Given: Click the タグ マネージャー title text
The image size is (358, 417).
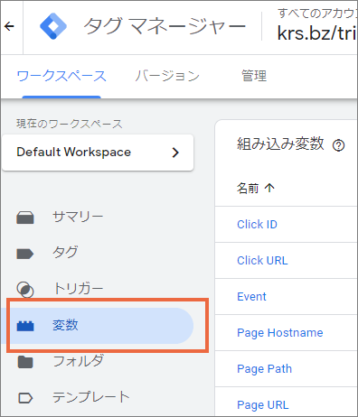Looking at the screenshot, I should tap(165, 26).
